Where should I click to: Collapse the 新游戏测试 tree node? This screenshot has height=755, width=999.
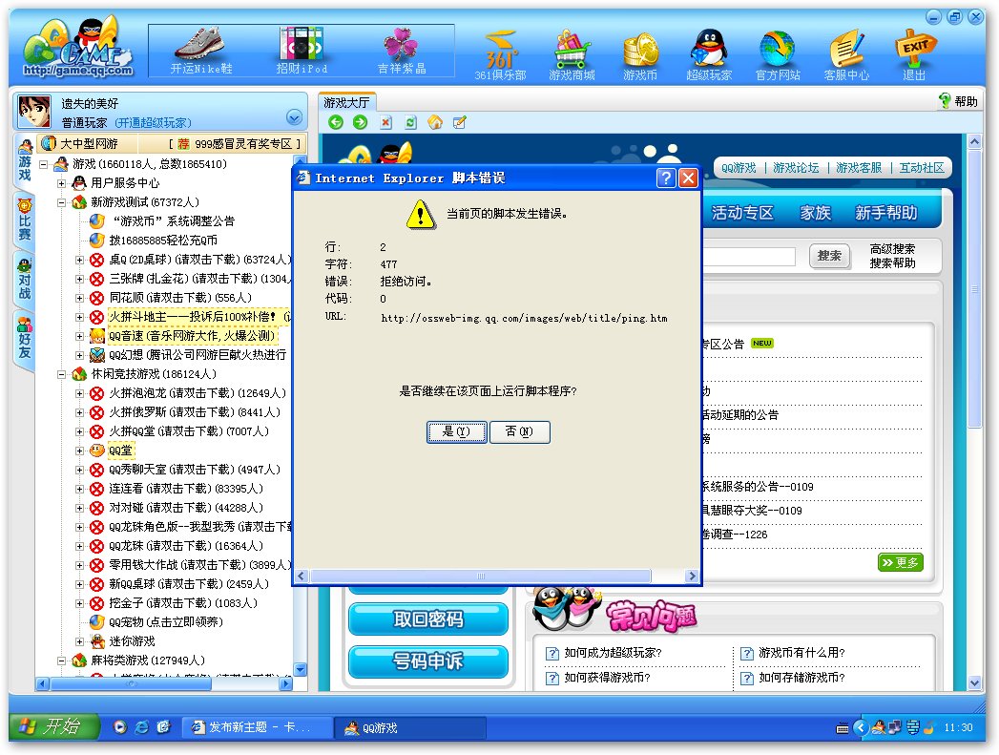(x=61, y=202)
